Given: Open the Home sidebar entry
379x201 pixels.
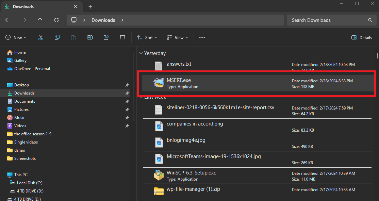Looking at the screenshot, I should [20, 52].
